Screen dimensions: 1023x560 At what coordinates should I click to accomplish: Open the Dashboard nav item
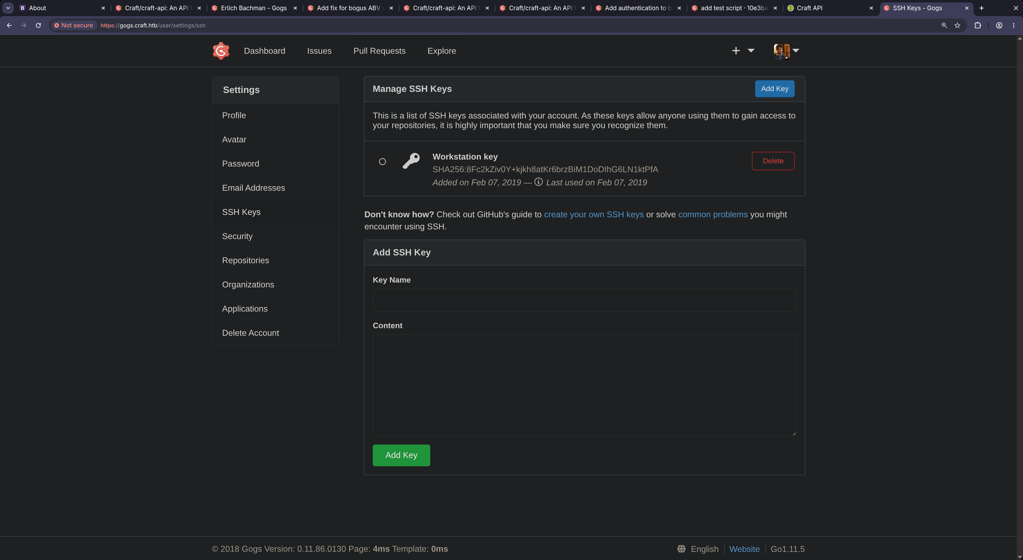click(x=264, y=51)
